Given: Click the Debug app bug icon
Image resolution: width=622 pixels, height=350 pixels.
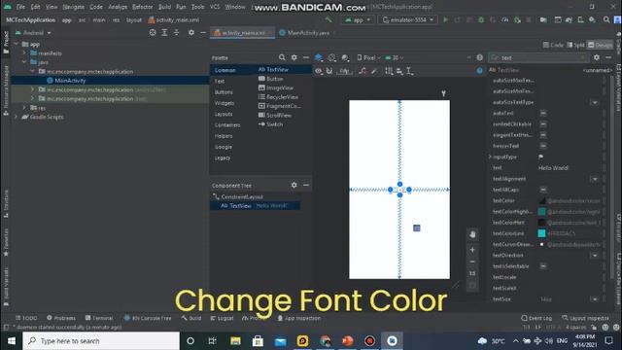Looking at the screenshot, I should pyautogui.click(x=481, y=19).
